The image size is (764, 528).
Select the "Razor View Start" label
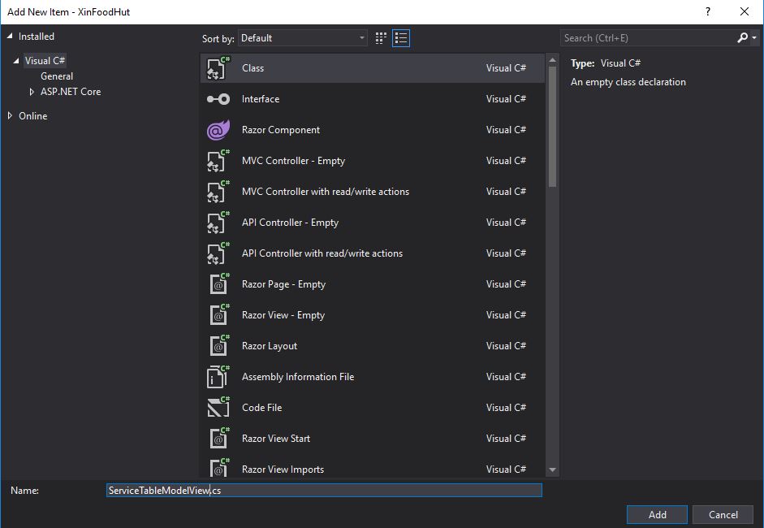pyautogui.click(x=276, y=439)
